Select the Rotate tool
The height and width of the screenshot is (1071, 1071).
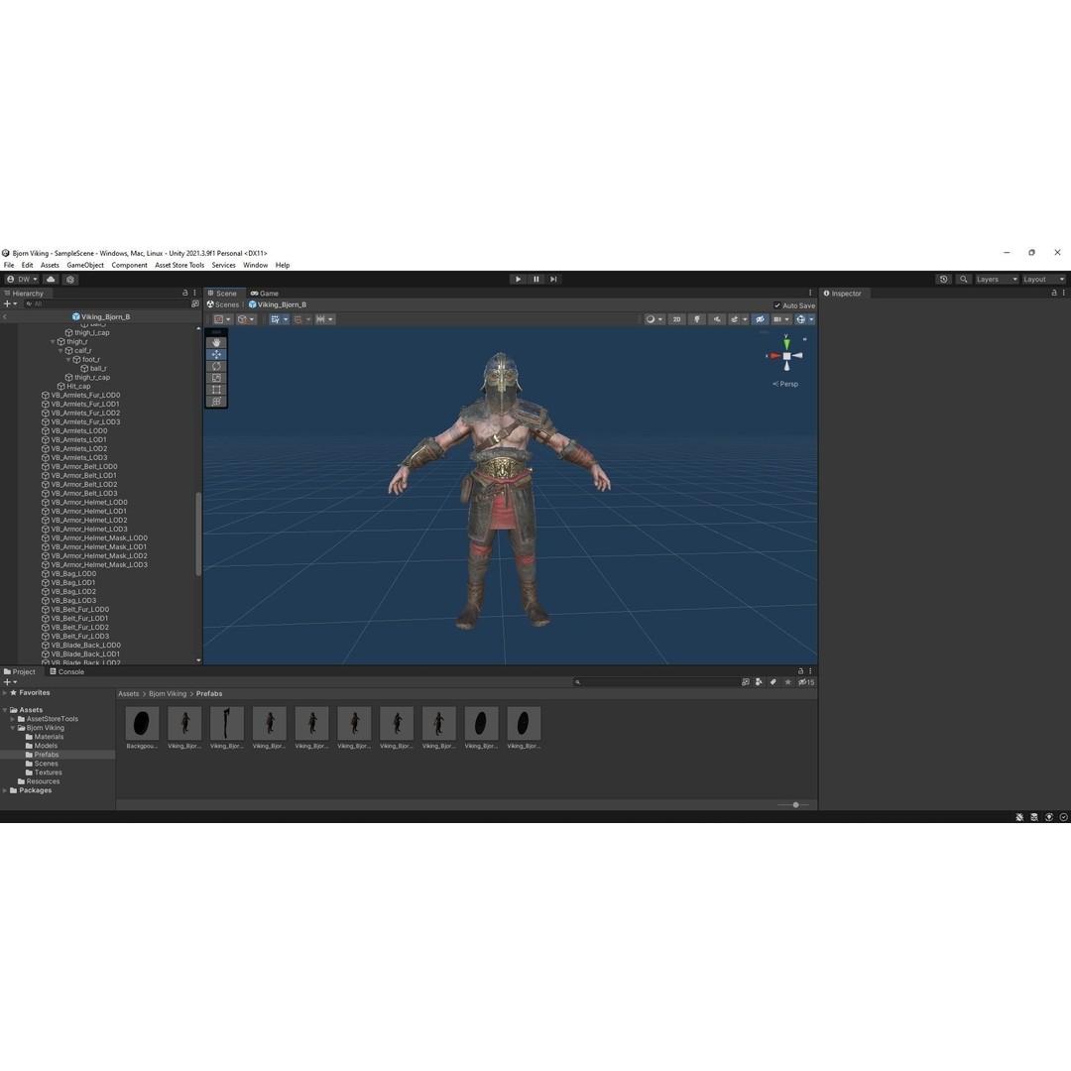pos(216,366)
